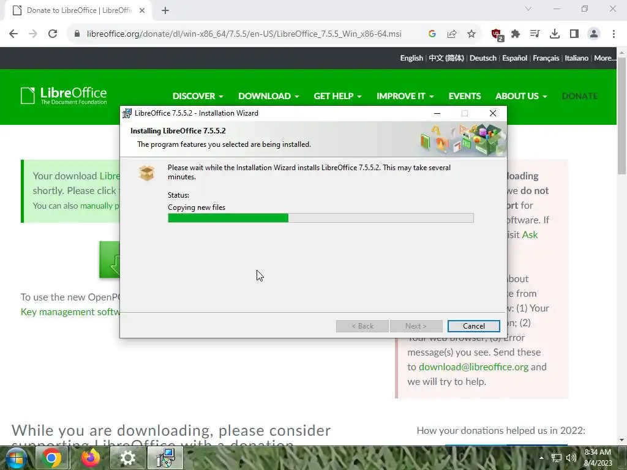Click the LibreOffice logo on website
627x470 pixels.
click(x=64, y=96)
